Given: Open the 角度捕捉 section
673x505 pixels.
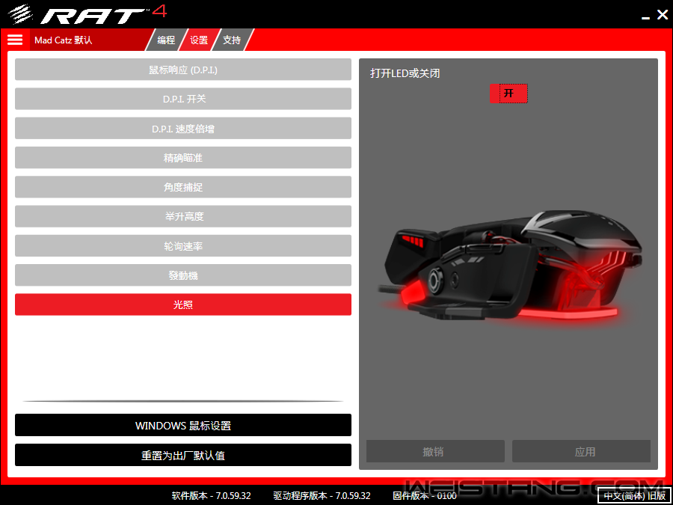Looking at the screenshot, I should coord(183,187).
